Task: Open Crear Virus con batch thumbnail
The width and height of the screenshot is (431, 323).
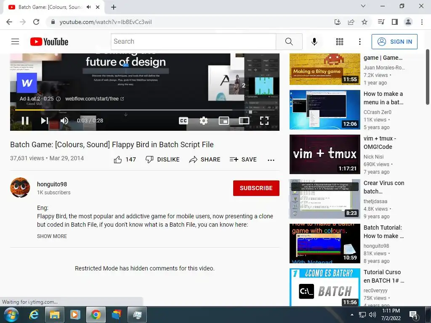Action: 325,199
